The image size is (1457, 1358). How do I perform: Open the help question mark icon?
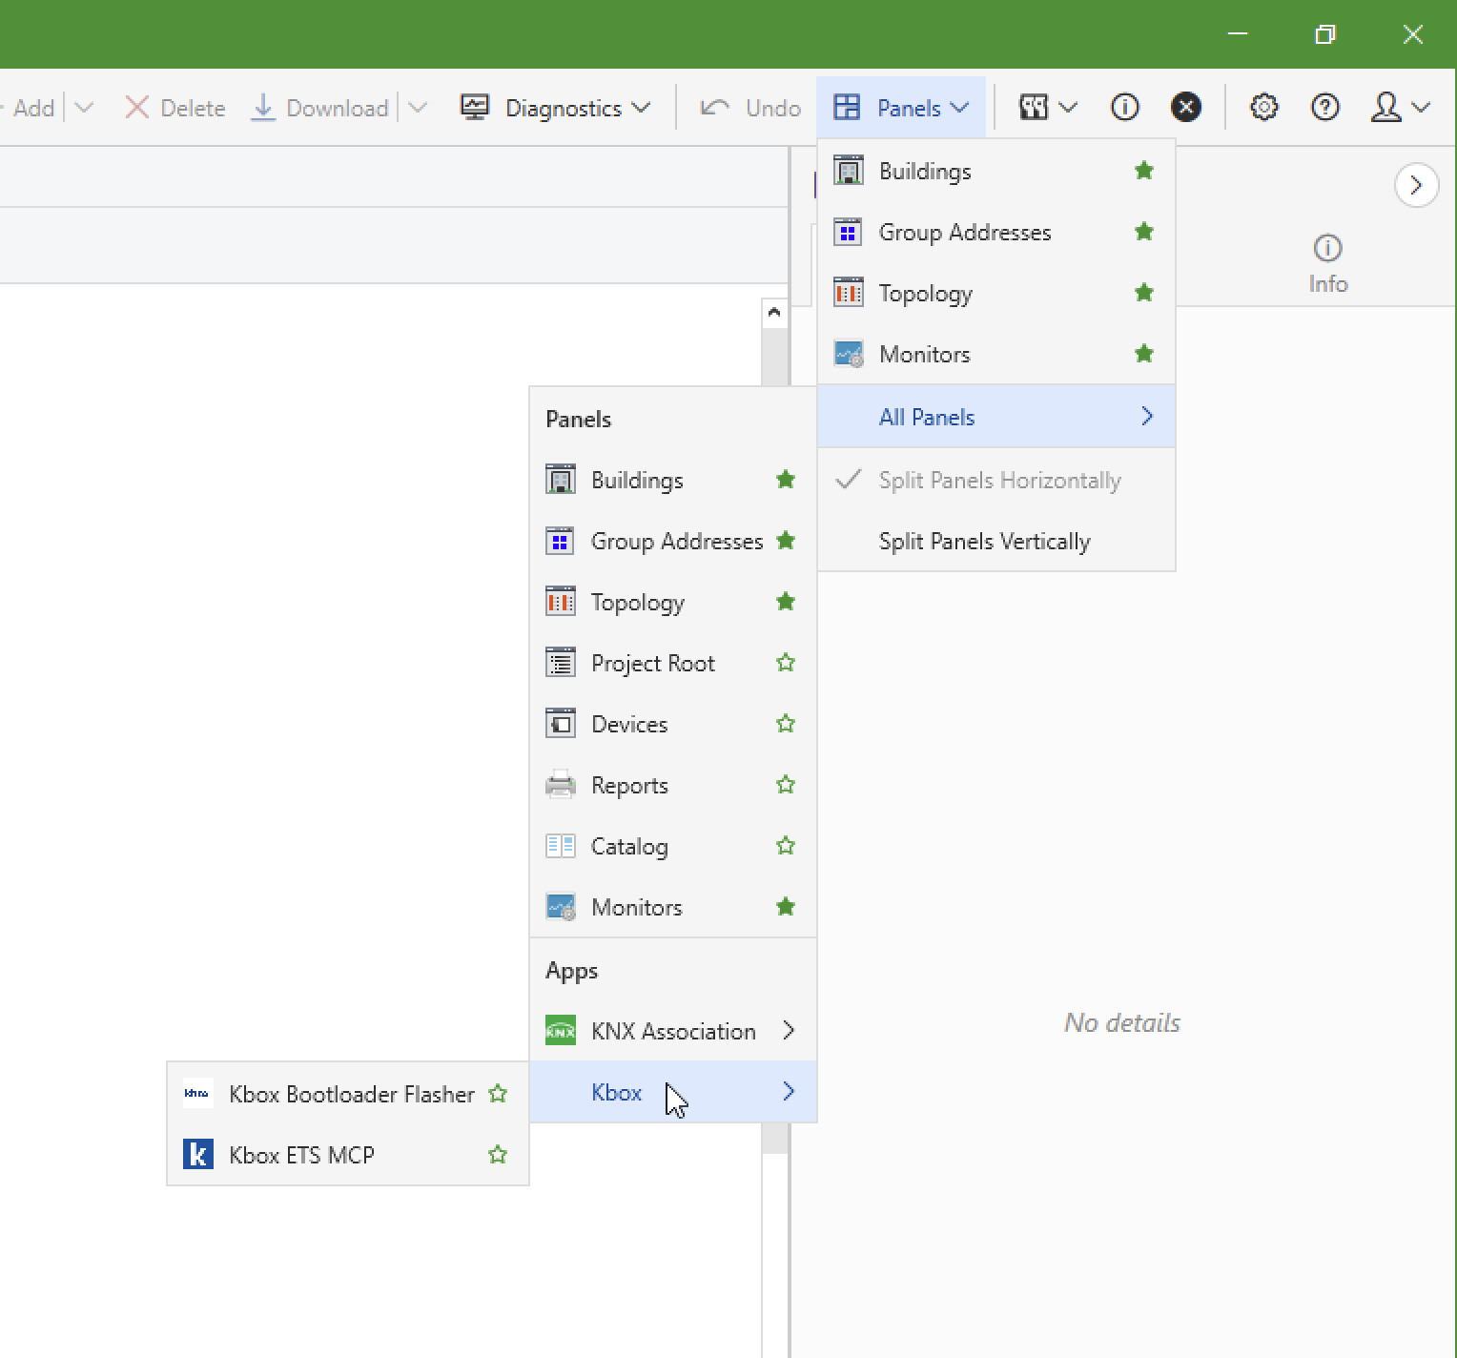[1324, 107]
